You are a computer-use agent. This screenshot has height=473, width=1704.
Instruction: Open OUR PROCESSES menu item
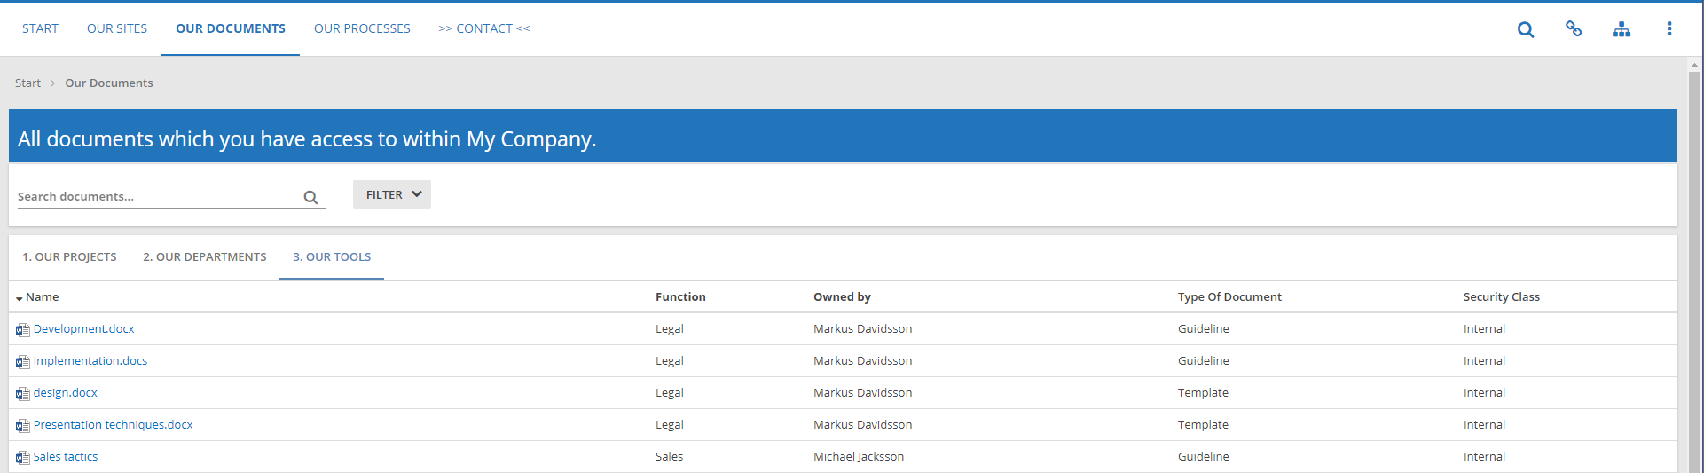tap(362, 28)
